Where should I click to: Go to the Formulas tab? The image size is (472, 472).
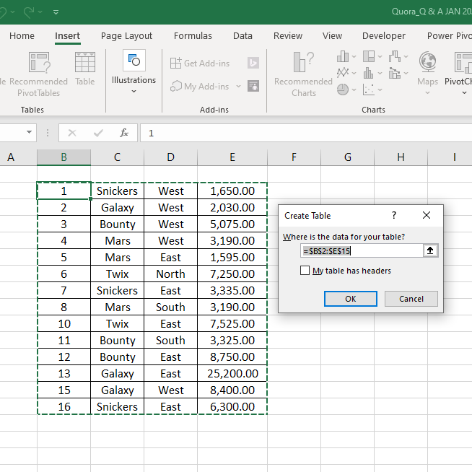[x=193, y=36]
